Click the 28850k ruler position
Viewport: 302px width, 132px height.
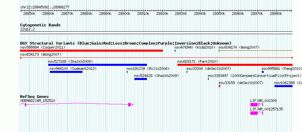click(x=29, y=14)
